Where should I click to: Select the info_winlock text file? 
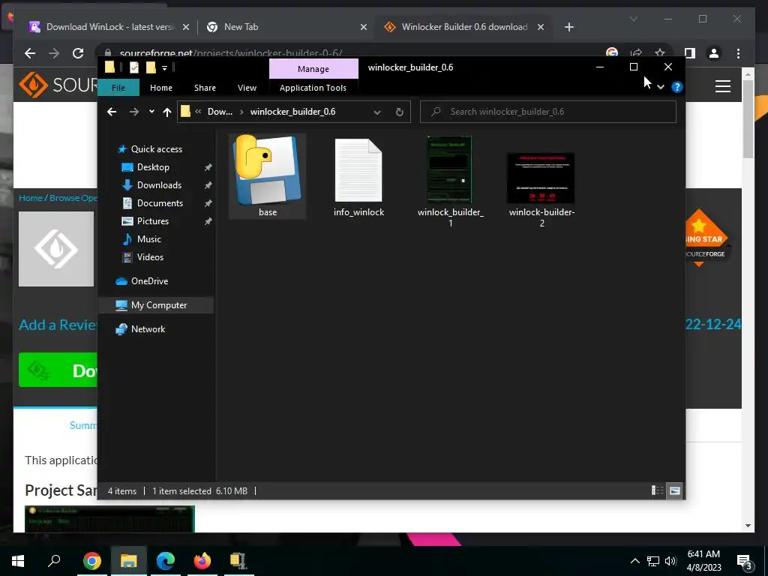tap(358, 170)
